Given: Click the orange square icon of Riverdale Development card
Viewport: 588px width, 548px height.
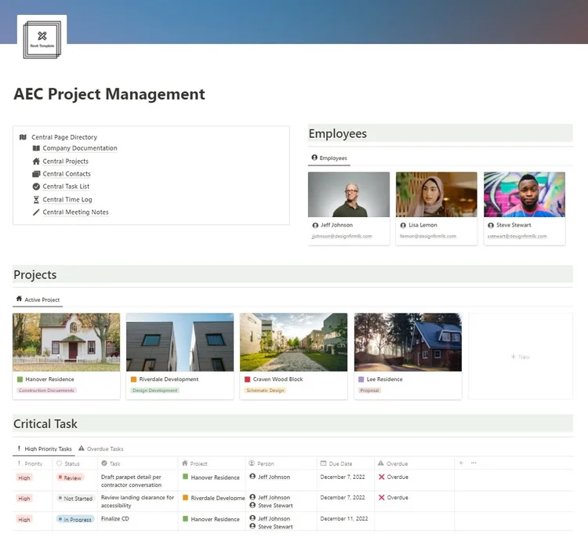Looking at the screenshot, I should point(133,379).
